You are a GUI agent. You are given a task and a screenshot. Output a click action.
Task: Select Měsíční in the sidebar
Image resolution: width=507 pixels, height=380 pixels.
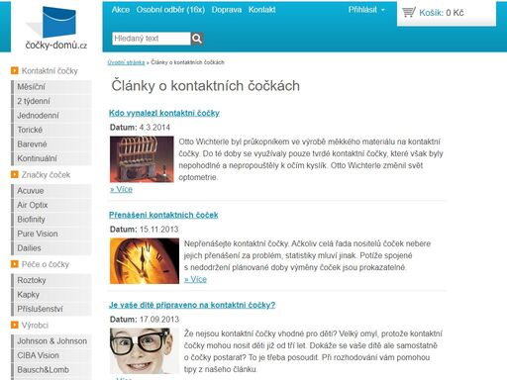[x=51, y=87]
